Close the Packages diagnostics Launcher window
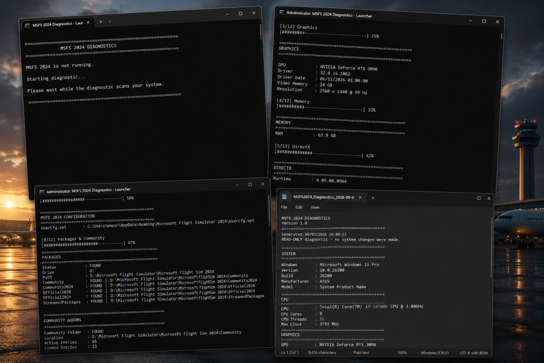Screen dimensions: 544x363 pyautogui.click(x=263, y=184)
